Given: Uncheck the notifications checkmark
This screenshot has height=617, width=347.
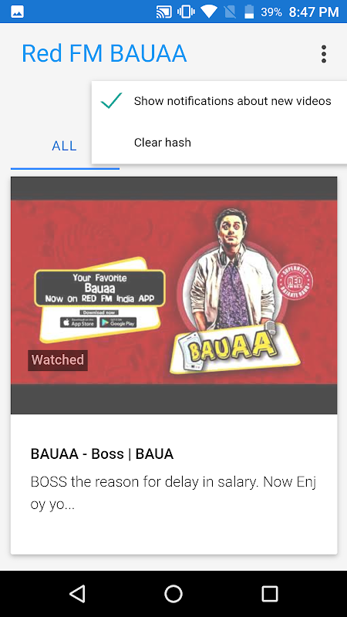Looking at the screenshot, I should point(111,101).
